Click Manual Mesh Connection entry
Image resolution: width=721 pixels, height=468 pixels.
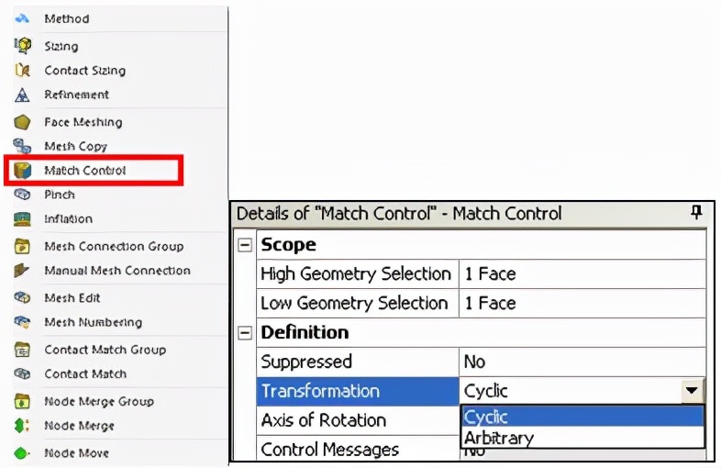(x=116, y=271)
